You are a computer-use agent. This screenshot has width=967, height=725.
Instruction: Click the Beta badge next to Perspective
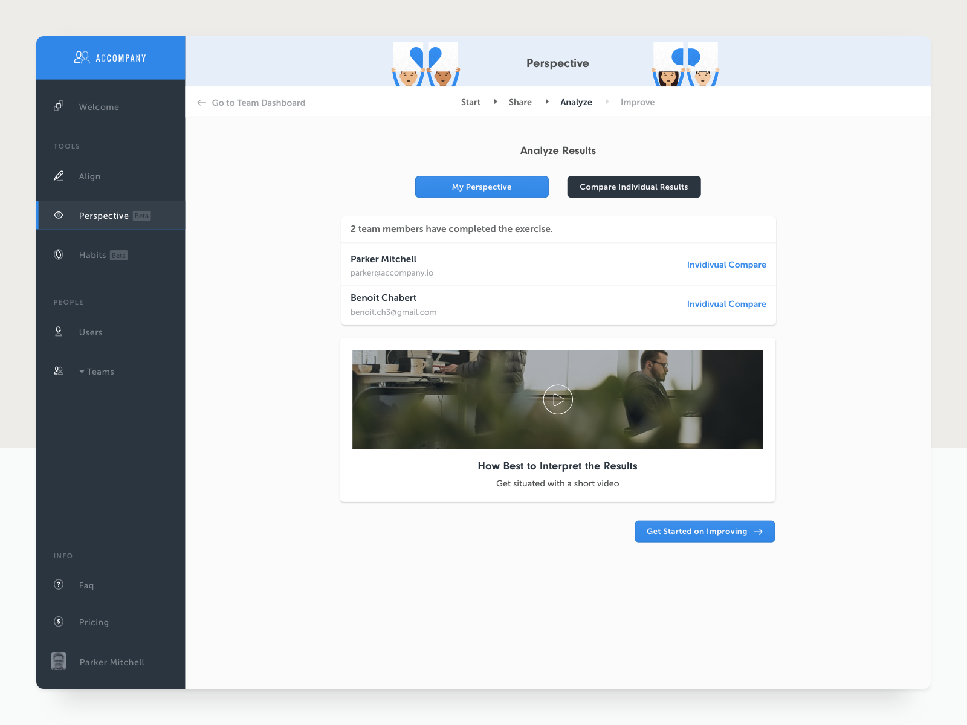coord(141,216)
